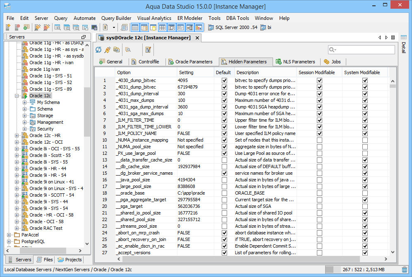Click the search filter input field
The image size is (412, 277).
tap(361, 49)
